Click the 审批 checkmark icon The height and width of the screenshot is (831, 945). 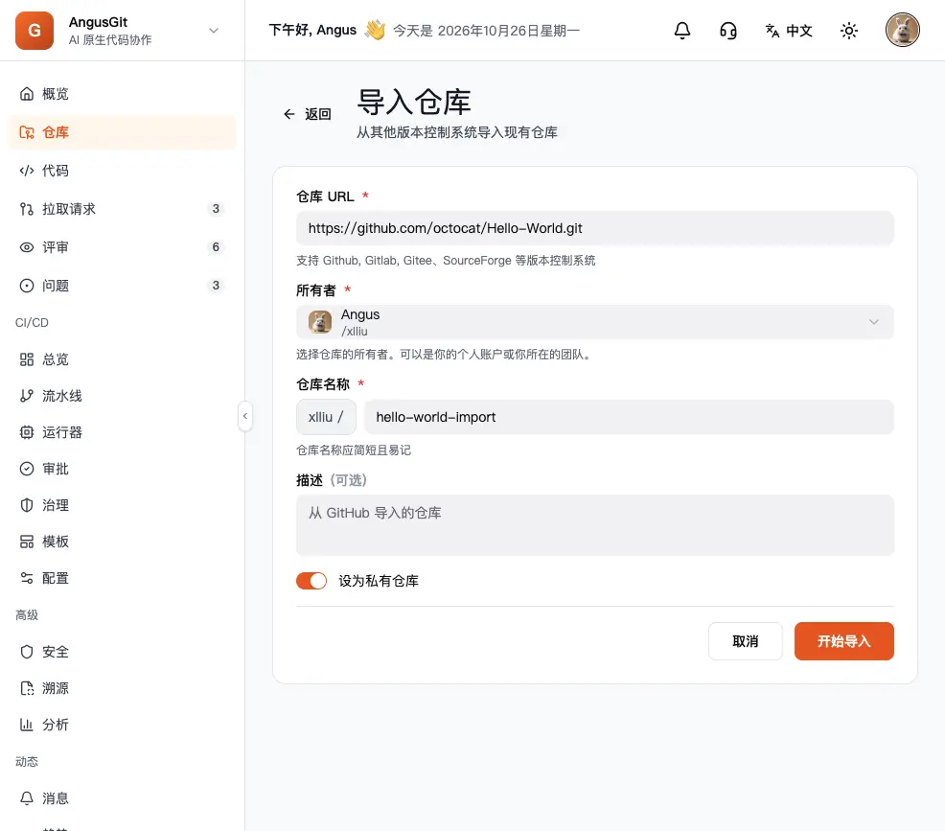[27, 469]
